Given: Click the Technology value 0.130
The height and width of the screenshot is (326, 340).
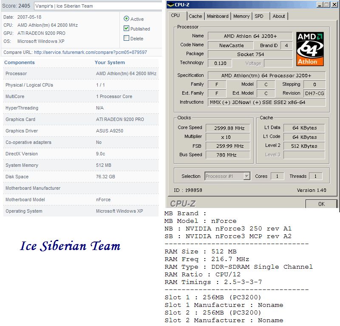Looking at the screenshot, I should point(220,63).
